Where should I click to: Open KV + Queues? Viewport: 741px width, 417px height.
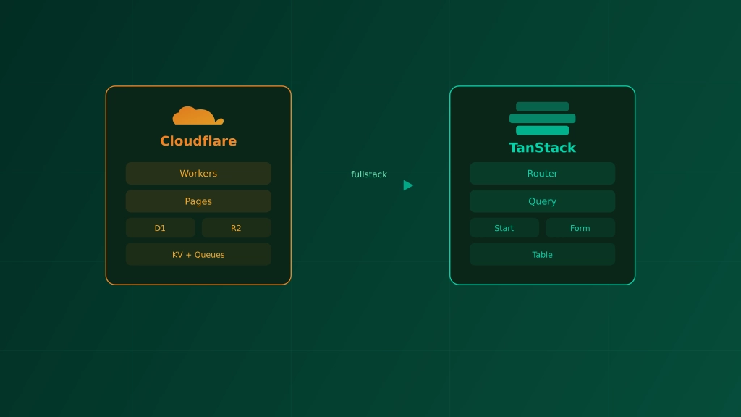click(x=198, y=254)
